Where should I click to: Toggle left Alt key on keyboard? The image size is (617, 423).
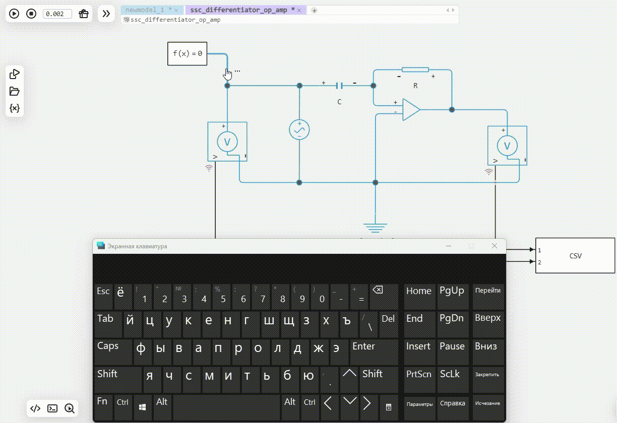click(162, 407)
